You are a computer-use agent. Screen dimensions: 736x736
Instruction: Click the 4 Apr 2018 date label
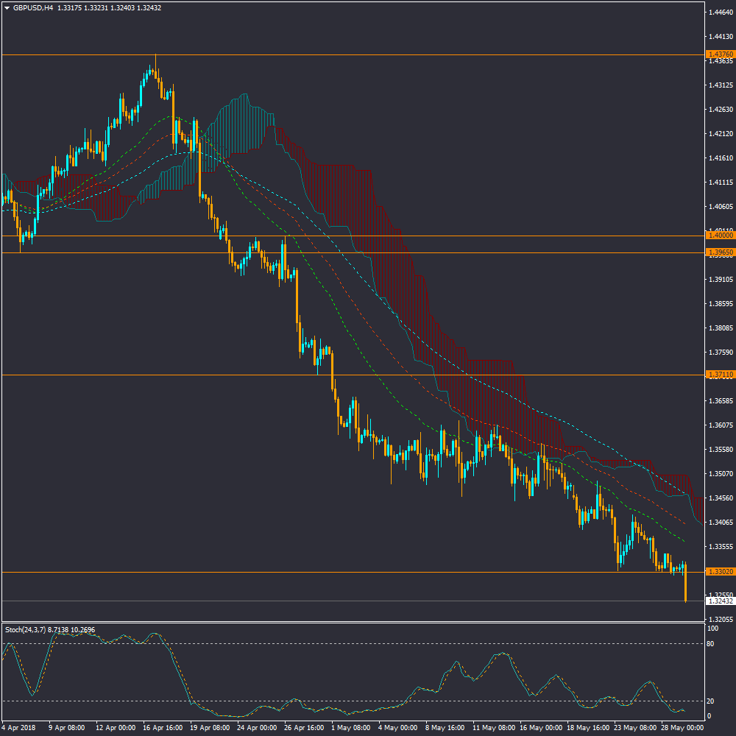[x=18, y=727]
